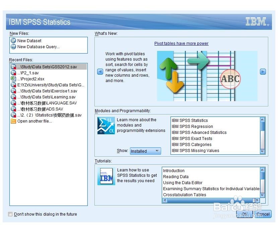Select Crosstabulation Tables tutorial
The image size is (278, 225).
[211, 195]
